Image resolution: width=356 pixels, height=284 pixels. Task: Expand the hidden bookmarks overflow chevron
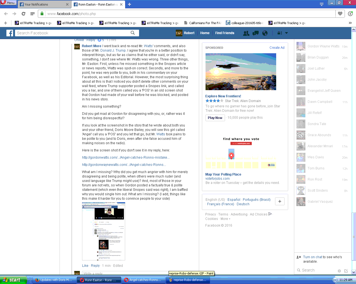click(350, 23)
